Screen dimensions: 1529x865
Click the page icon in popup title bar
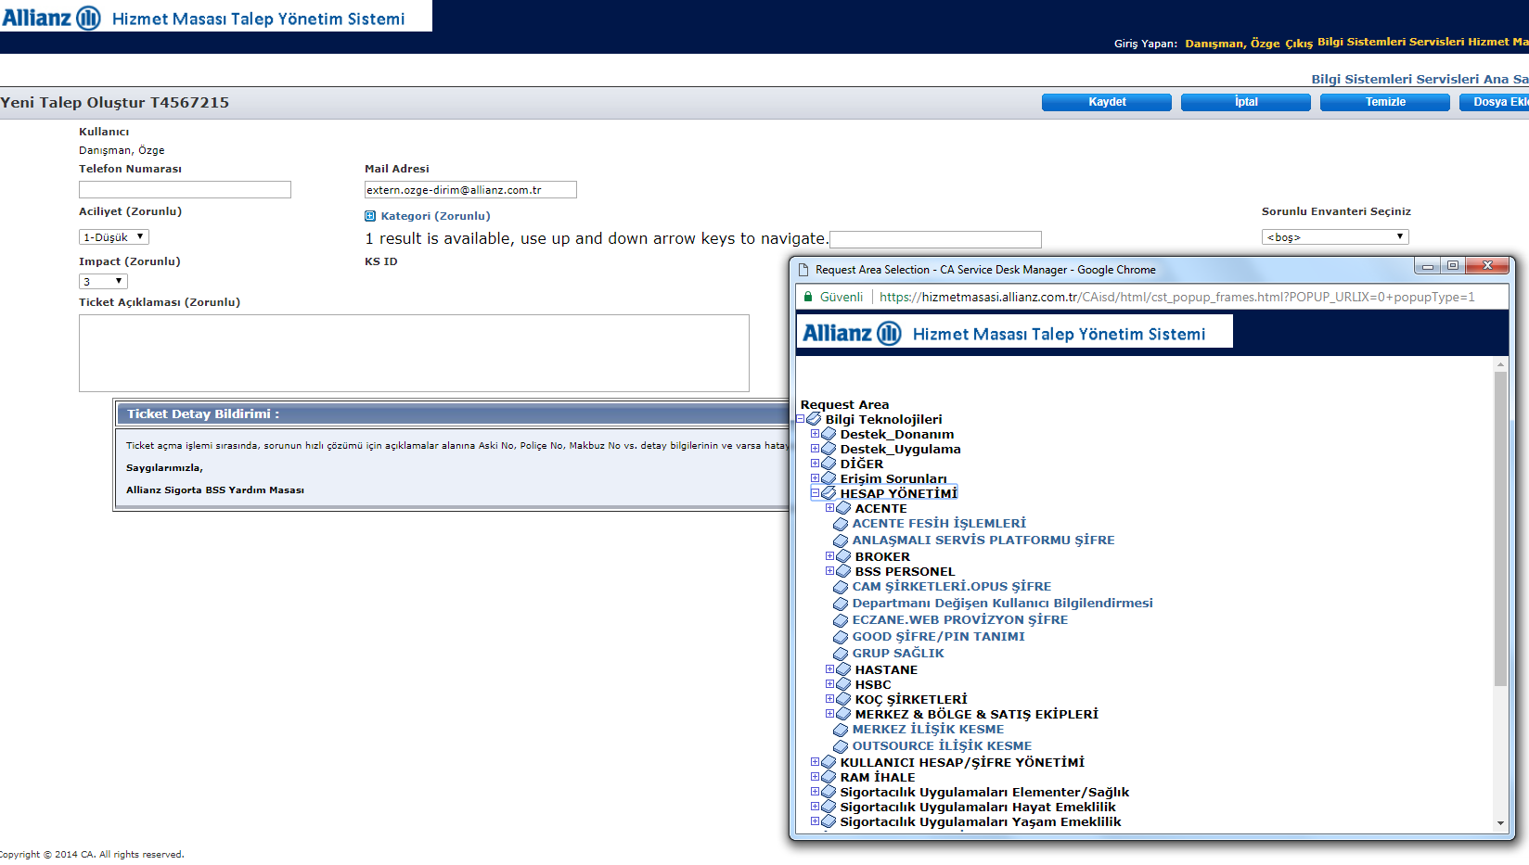click(x=803, y=270)
